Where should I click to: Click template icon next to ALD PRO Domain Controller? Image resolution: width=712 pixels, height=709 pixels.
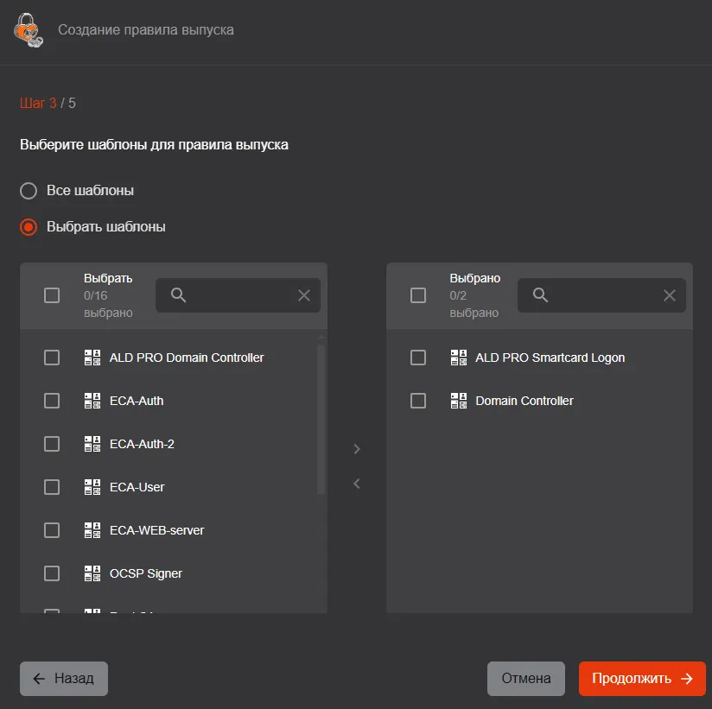pyautogui.click(x=92, y=358)
